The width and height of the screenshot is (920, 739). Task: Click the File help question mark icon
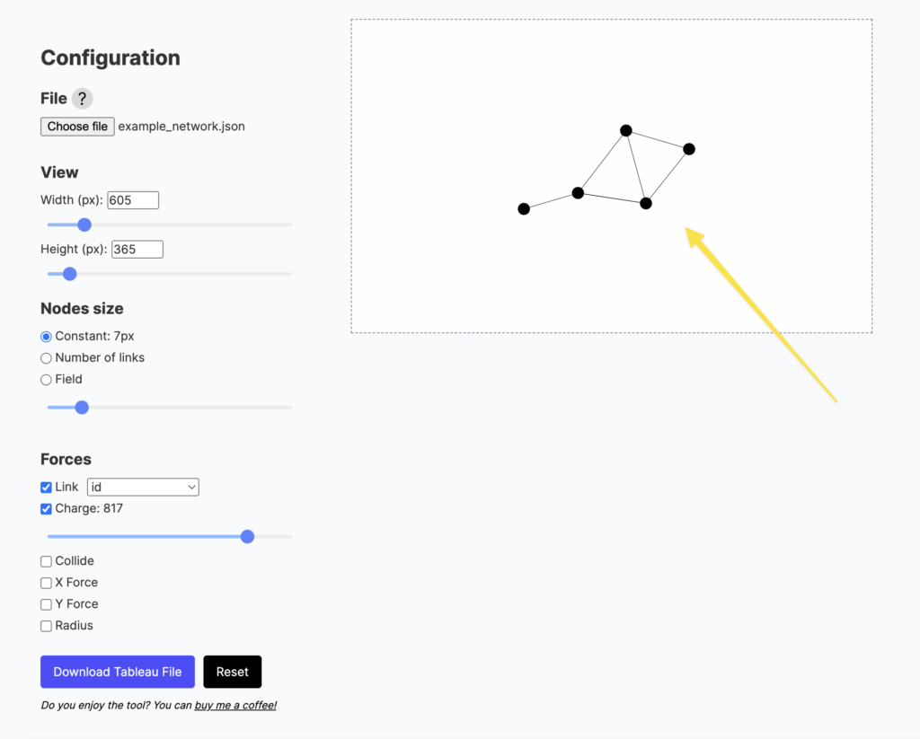pyautogui.click(x=82, y=99)
